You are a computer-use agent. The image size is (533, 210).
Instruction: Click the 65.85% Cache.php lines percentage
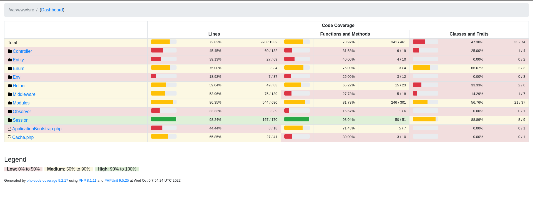coord(215,137)
